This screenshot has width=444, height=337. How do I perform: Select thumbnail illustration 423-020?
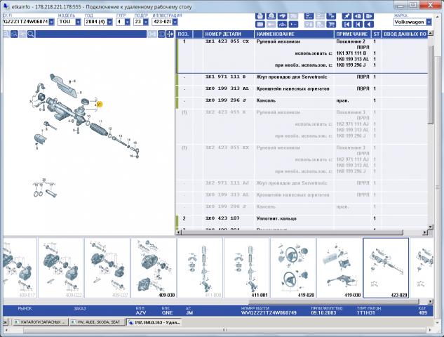point(386,267)
